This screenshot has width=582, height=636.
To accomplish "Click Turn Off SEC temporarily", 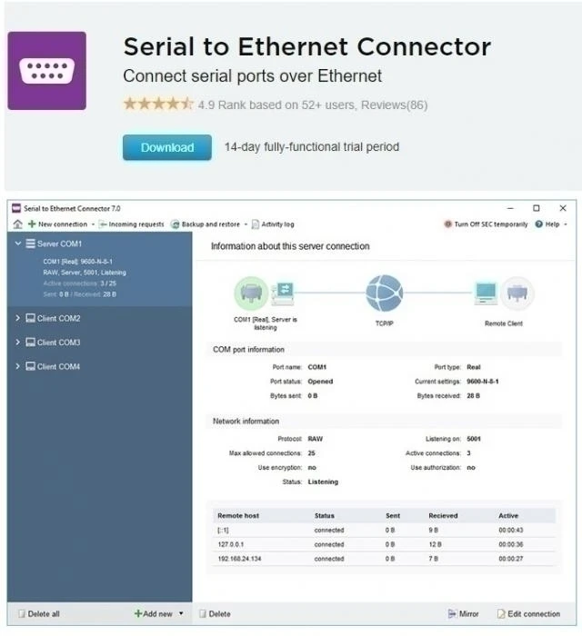I will tap(486, 224).
